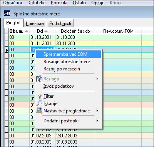Choose Razbij po mesecih option

(68, 69)
